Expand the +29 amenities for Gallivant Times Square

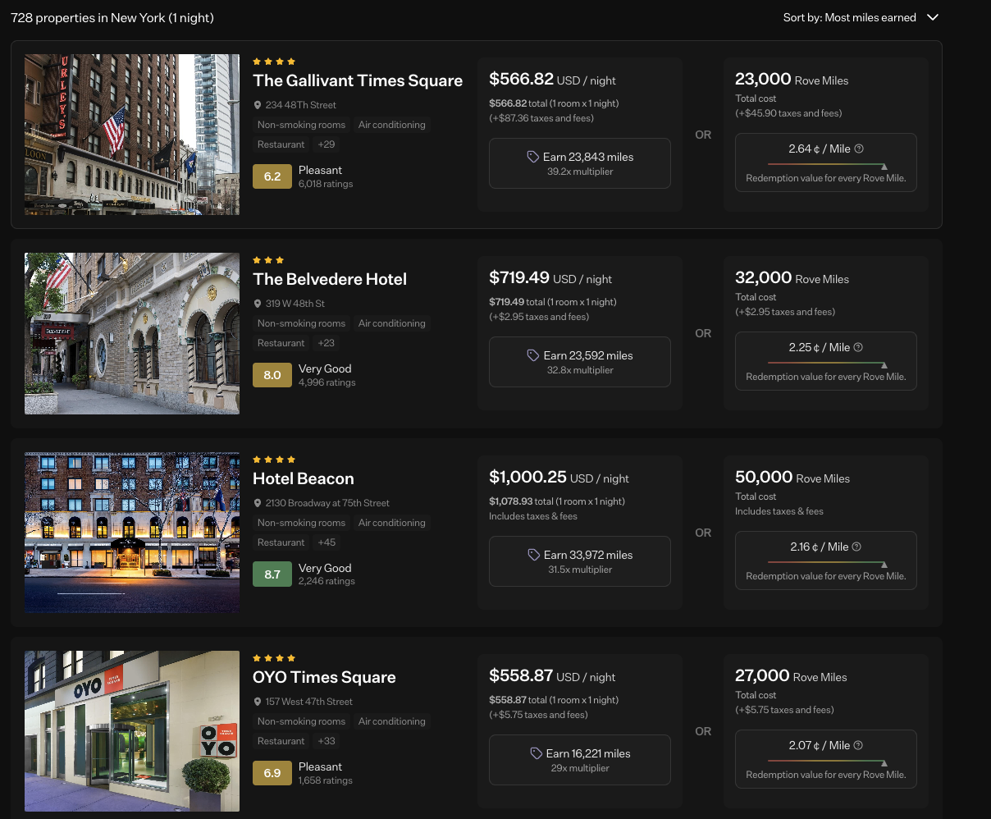click(x=327, y=144)
